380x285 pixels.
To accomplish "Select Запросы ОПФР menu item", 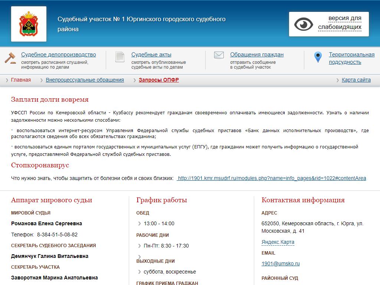I will pos(158,80).
